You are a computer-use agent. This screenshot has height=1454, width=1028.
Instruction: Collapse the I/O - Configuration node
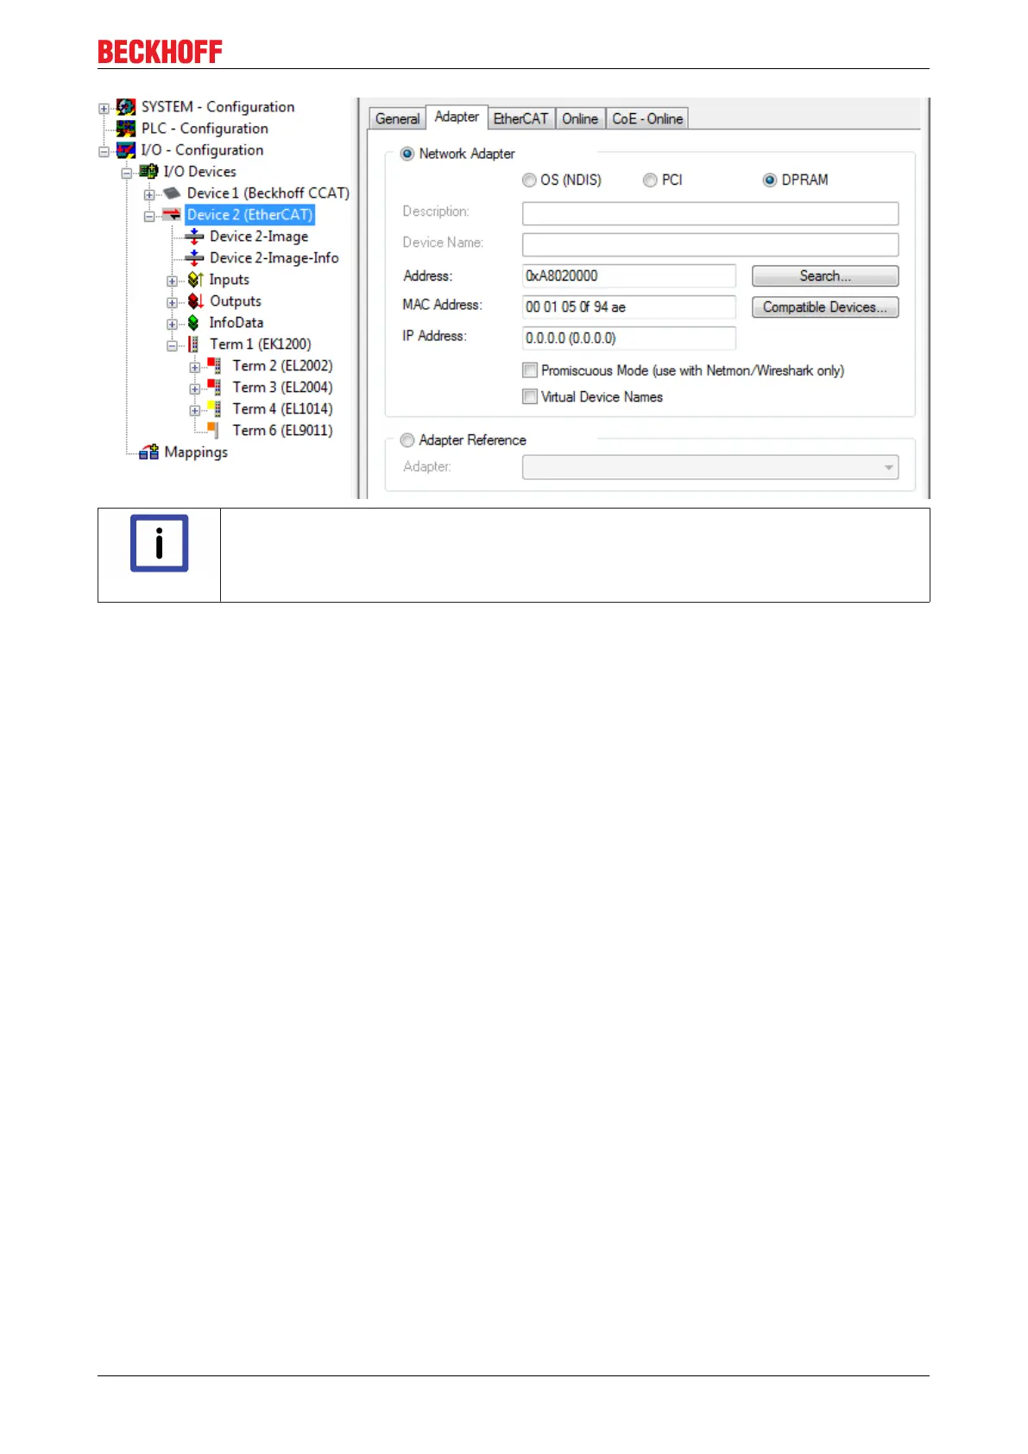104,152
